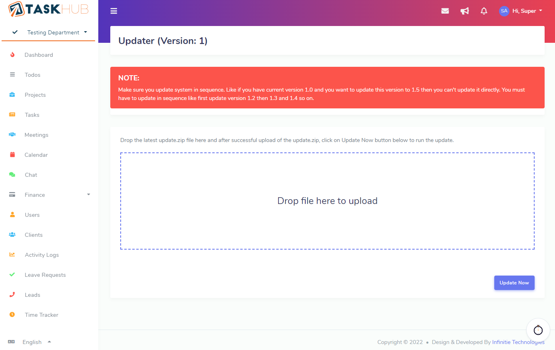Open announcements via the megaphone icon
Screen dimensions: 555x350
coord(464,11)
